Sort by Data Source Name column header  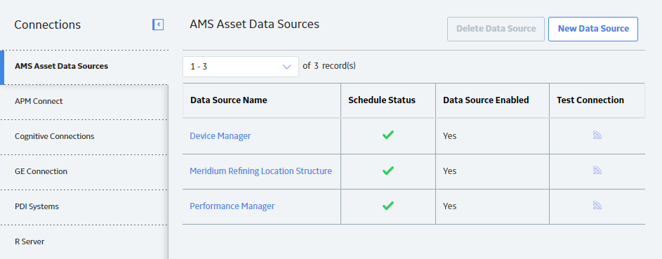228,100
